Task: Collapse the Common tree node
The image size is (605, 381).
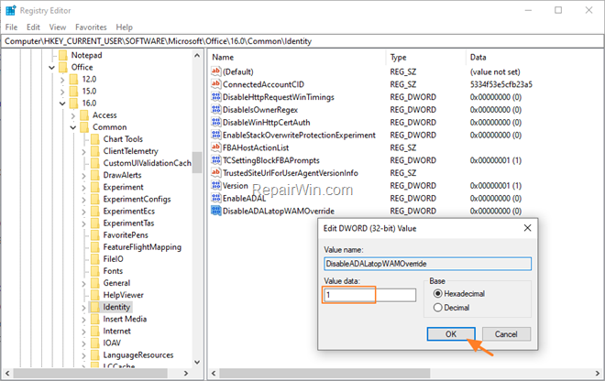Action: tap(73, 127)
